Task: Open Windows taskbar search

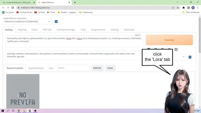Action: 8,111
